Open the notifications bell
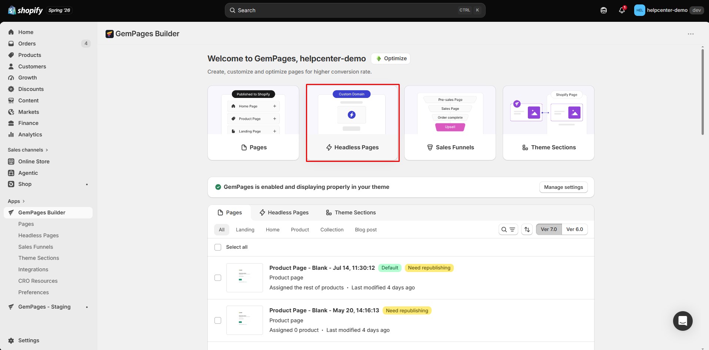The height and width of the screenshot is (350, 709). coord(622,10)
